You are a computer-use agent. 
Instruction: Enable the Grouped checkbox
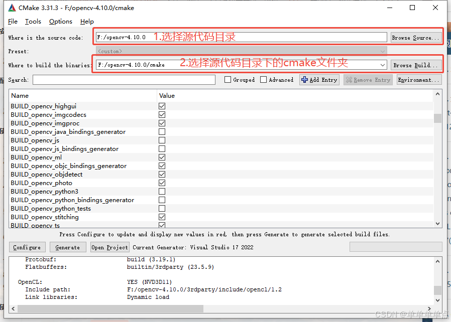228,80
